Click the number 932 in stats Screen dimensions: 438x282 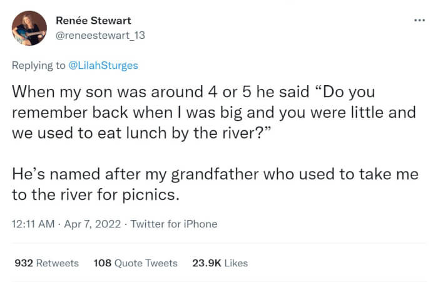coord(23,263)
